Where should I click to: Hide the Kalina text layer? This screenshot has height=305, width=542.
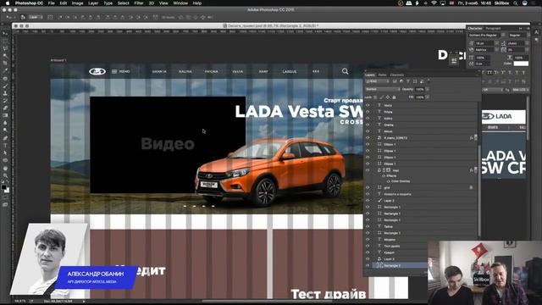click(368, 119)
